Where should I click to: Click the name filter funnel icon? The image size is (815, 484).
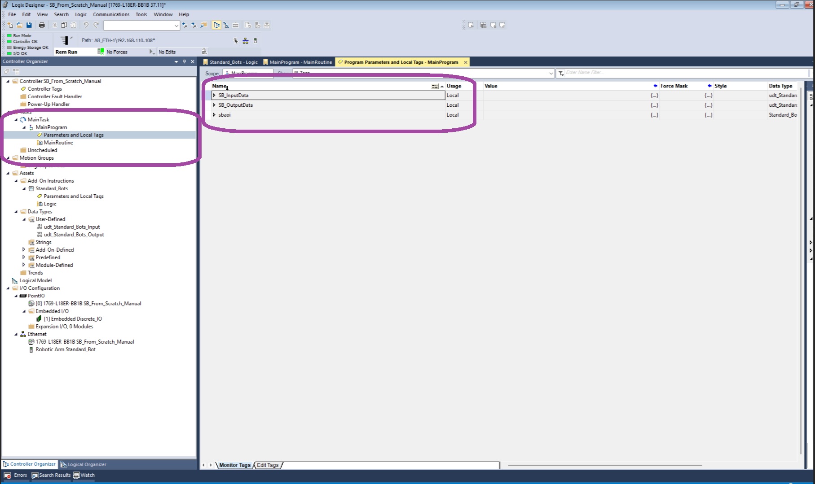click(561, 73)
